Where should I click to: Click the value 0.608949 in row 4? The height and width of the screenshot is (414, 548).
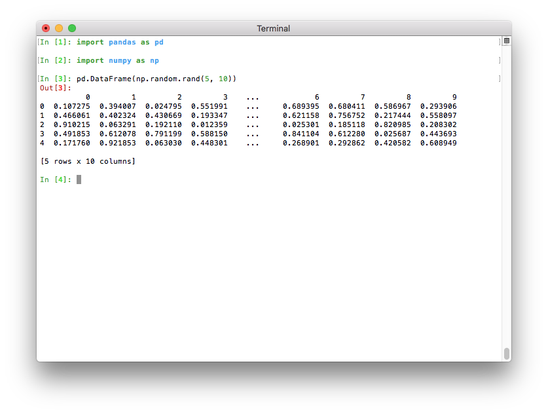(438, 143)
